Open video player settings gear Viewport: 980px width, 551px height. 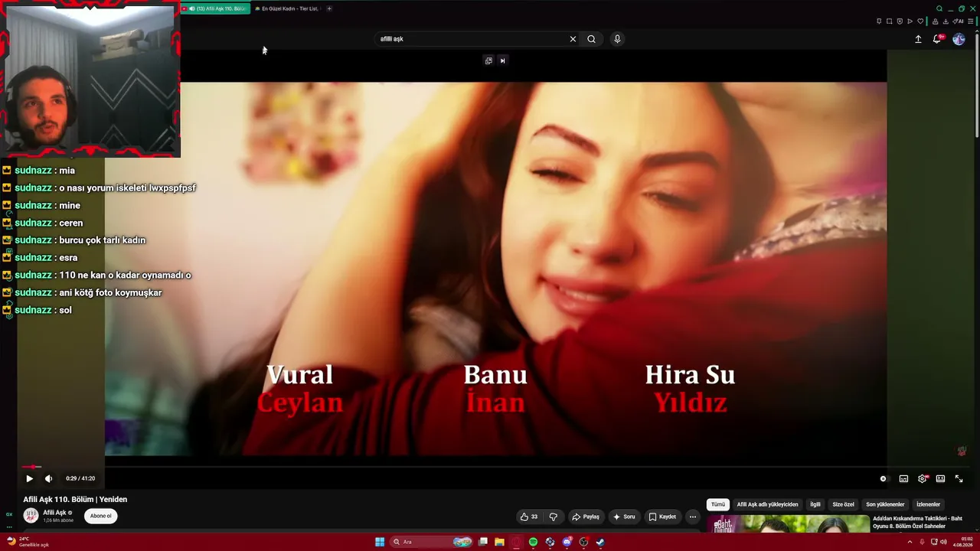[x=923, y=478]
